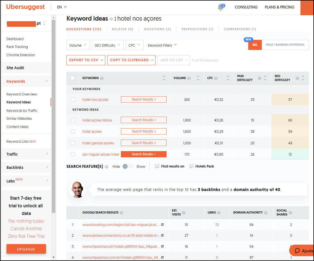Open the CPC filter dropdown
The height and width of the screenshot is (261, 314).
click(134, 45)
